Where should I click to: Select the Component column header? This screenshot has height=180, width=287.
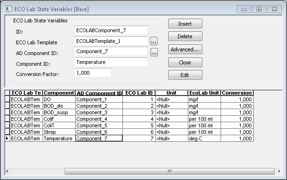pos(59,93)
